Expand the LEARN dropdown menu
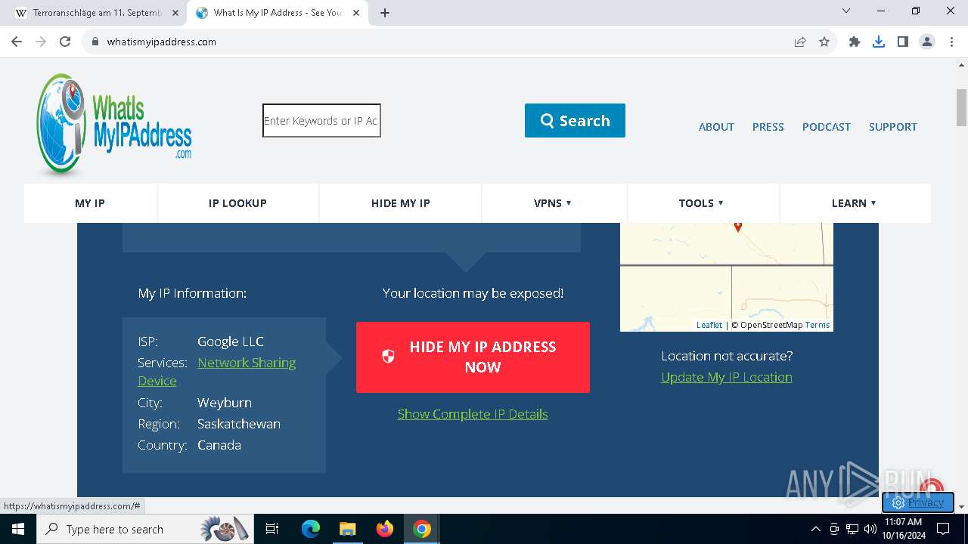This screenshot has width=968, height=544. click(x=854, y=203)
